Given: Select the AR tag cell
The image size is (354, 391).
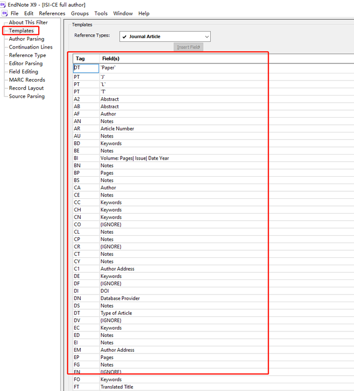Looking at the screenshot, I should click(86, 129).
